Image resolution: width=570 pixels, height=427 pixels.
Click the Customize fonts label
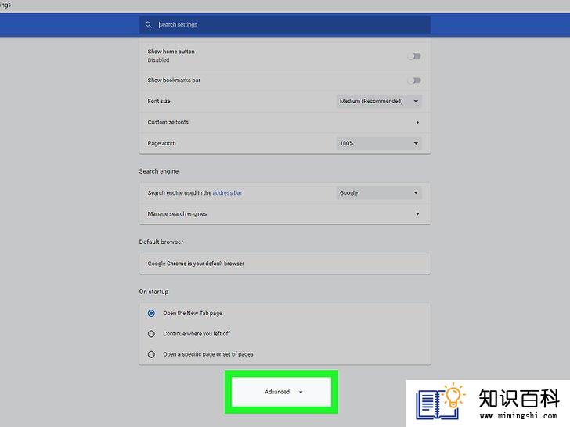[x=168, y=122]
